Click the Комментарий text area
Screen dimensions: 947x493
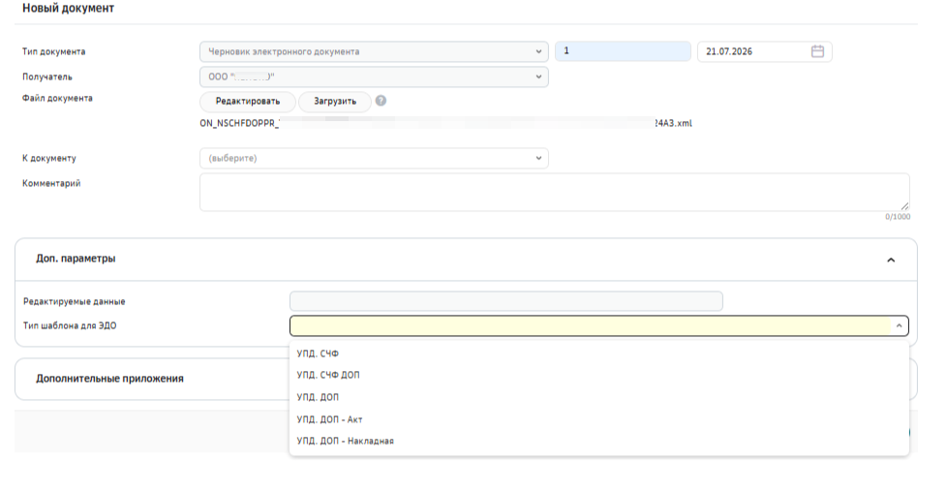555,192
